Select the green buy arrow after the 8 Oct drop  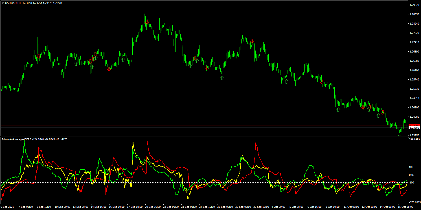[x=338, y=110]
